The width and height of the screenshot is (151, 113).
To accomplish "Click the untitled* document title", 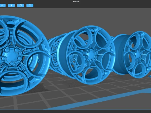I will click(75, 2).
